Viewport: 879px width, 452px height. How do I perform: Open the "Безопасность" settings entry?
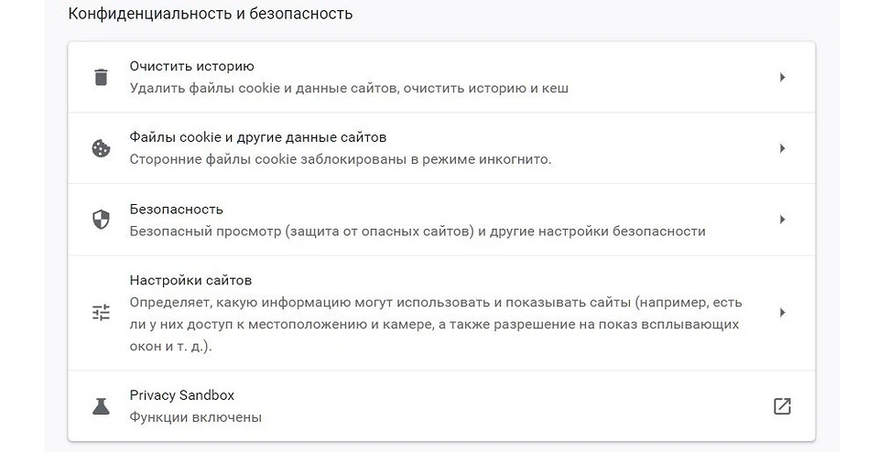point(177,209)
